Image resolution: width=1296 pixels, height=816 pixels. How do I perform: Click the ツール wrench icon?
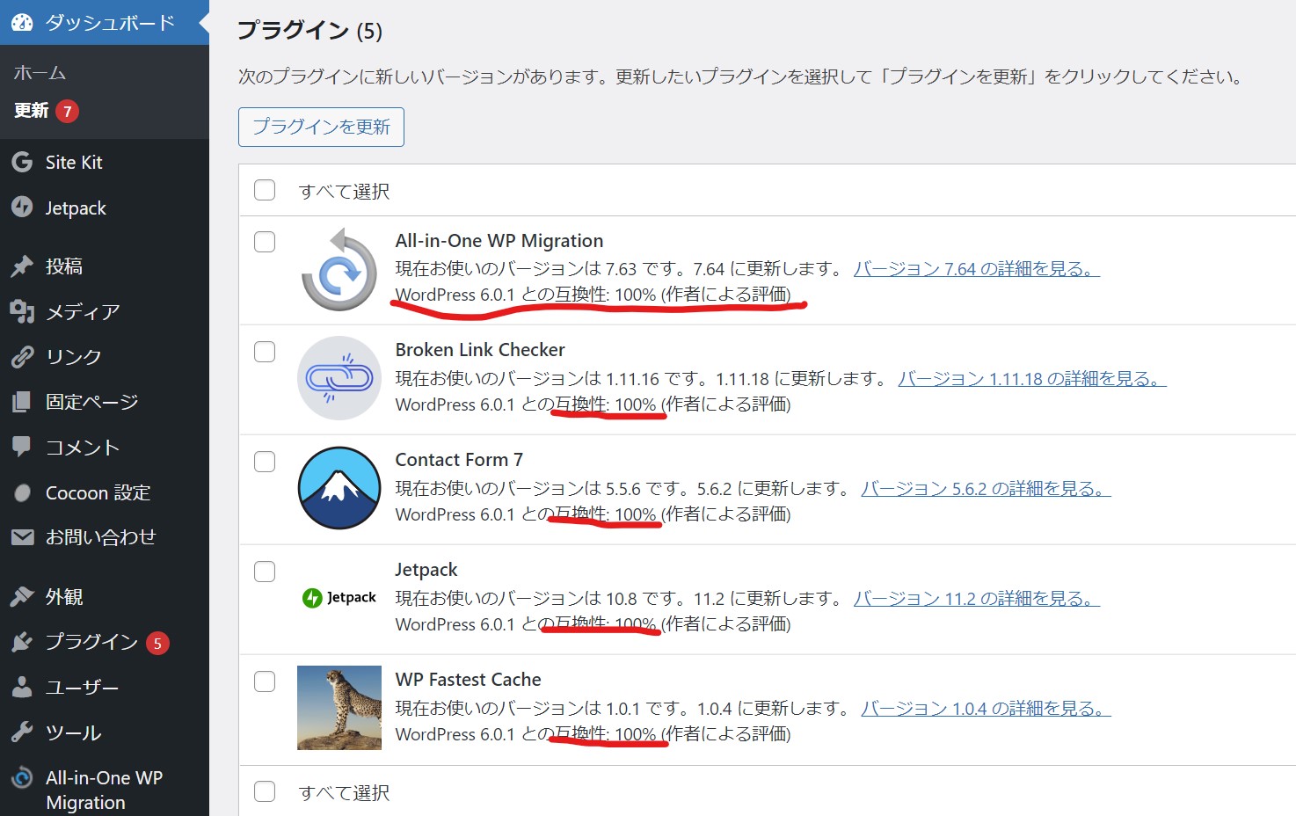point(22,732)
